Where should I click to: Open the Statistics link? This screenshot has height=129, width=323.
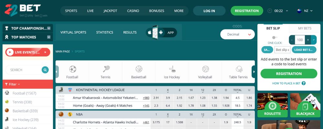[x=105, y=32]
